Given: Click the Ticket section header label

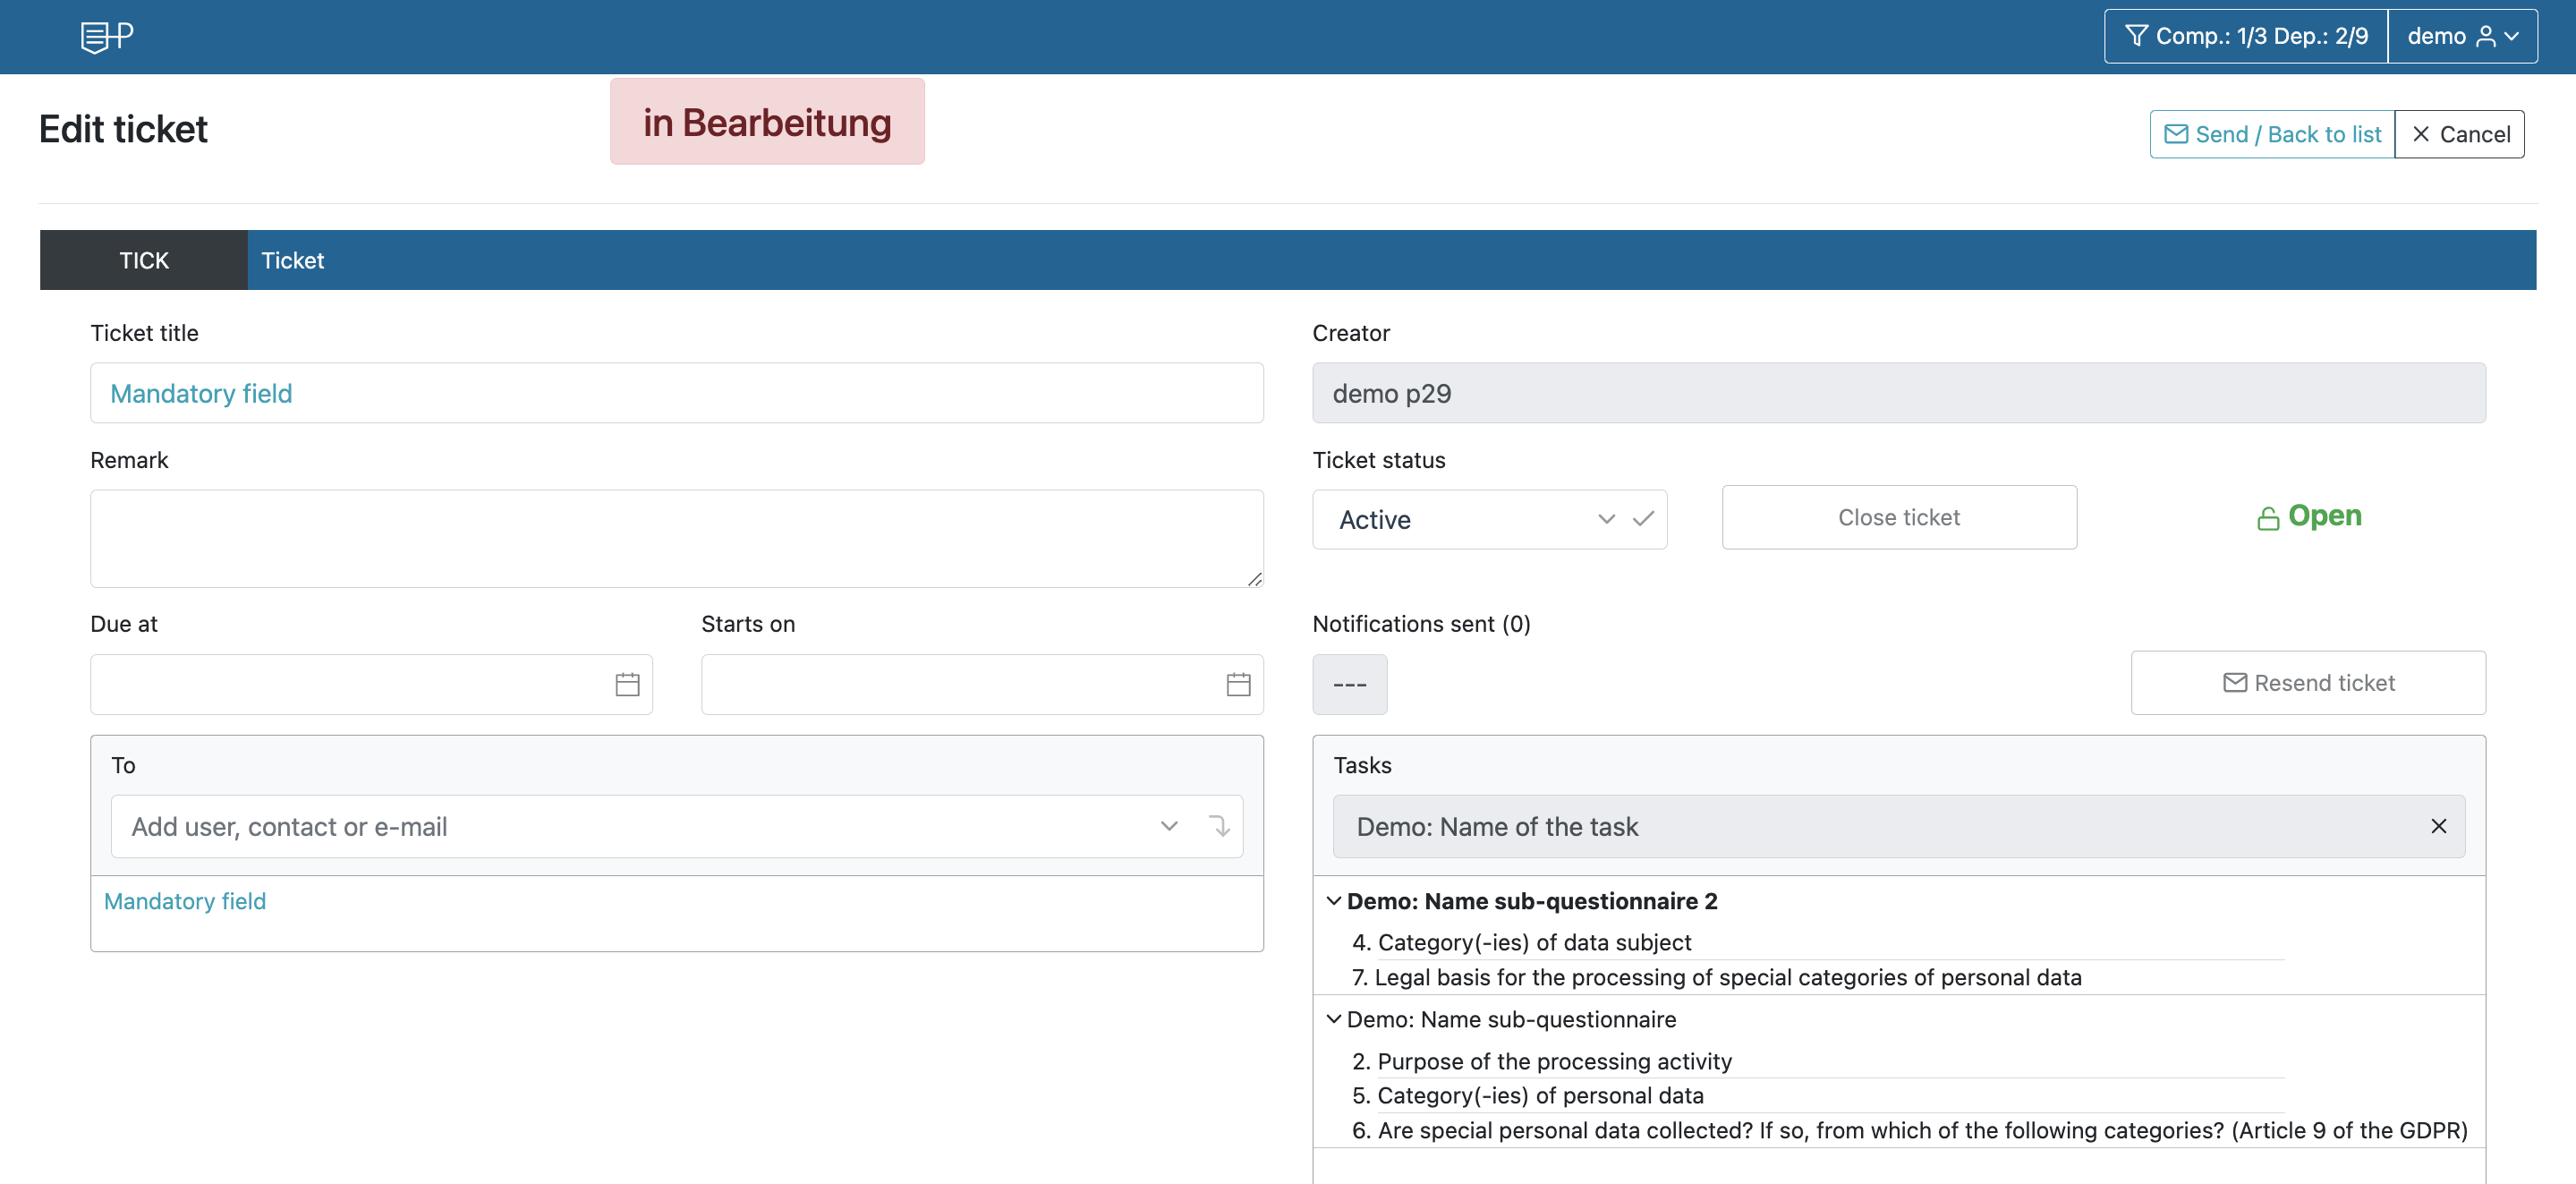Looking at the screenshot, I should tap(293, 260).
